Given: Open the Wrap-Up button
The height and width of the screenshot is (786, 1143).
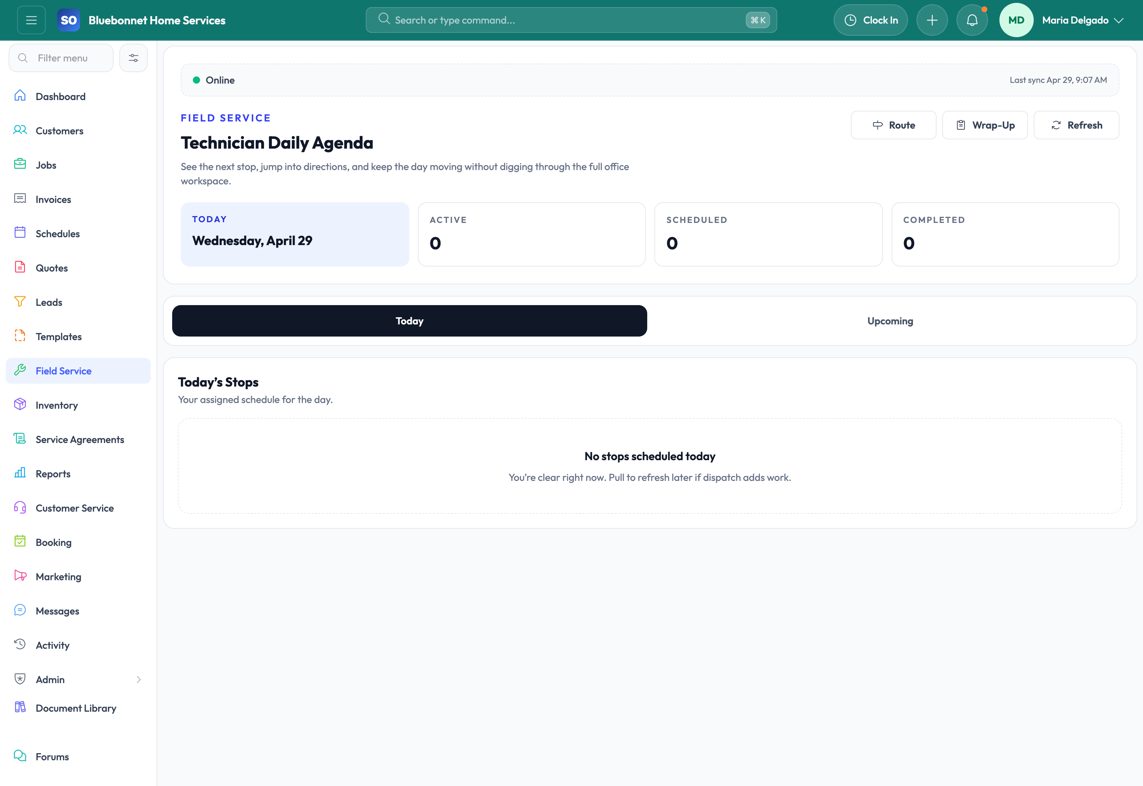Looking at the screenshot, I should click(985, 125).
